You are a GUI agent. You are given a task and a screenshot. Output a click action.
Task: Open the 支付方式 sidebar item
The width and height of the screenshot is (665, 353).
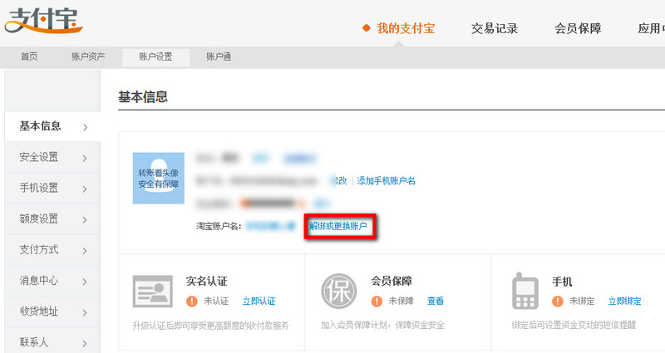pyautogui.click(x=52, y=250)
